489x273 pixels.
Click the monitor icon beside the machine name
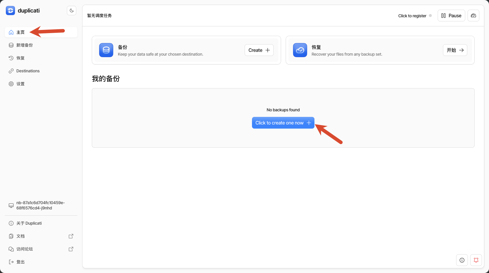(x=11, y=206)
